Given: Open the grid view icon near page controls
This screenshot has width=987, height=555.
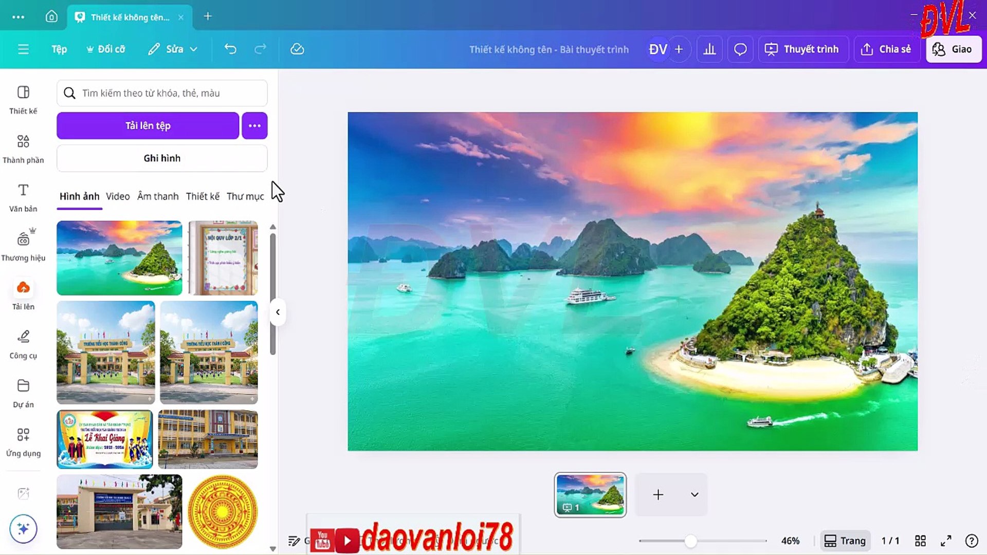Looking at the screenshot, I should pos(921,541).
